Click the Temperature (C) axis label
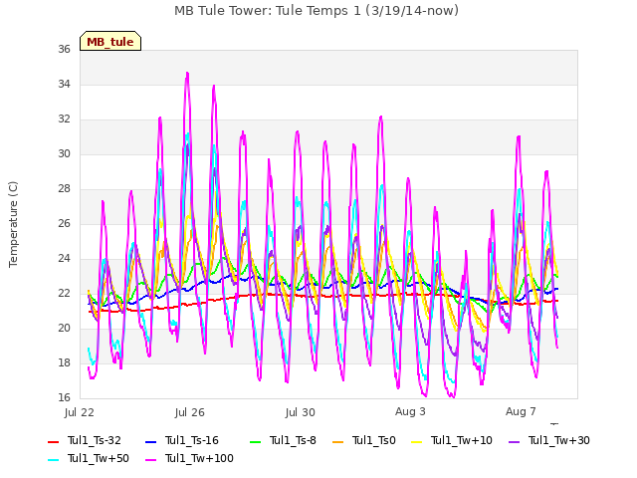Image resolution: width=637 pixels, height=478 pixels. click(x=13, y=224)
